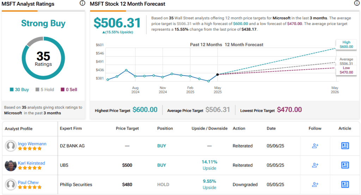This screenshot has width=361, height=195.
Task: Sort table by Date column header
Action: [x=271, y=128]
